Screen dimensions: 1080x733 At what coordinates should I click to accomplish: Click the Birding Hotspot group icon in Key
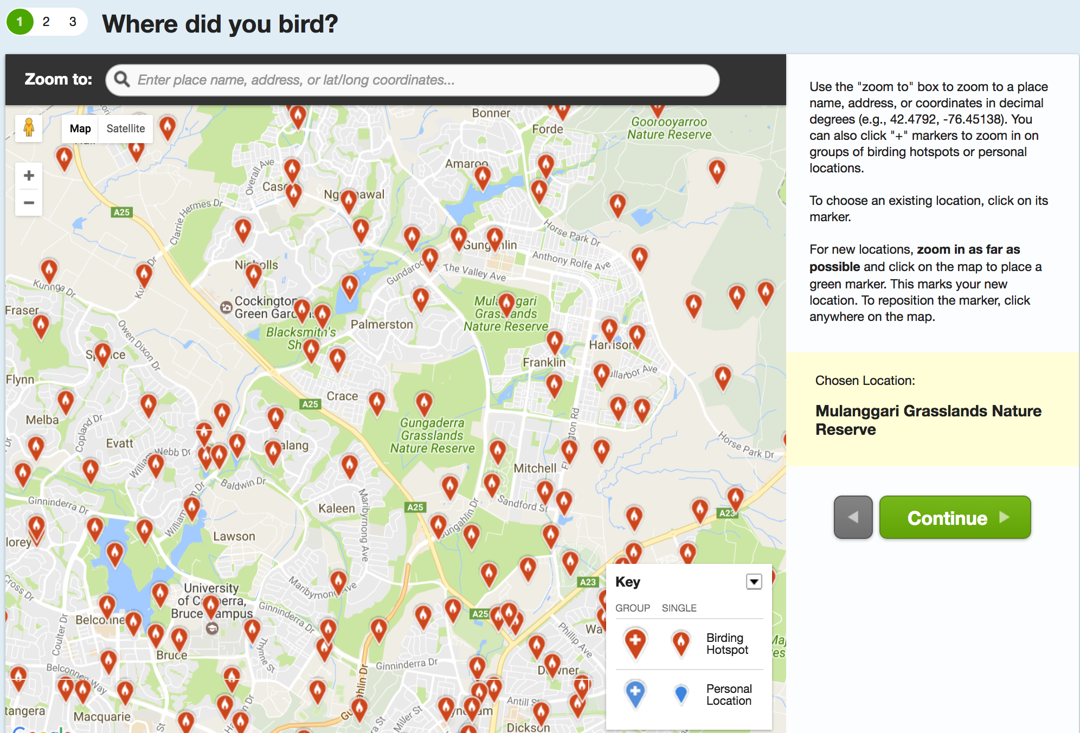(635, 644)
